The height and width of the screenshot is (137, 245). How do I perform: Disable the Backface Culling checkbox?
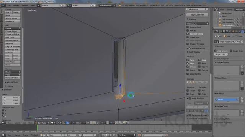tap(188, 34)
